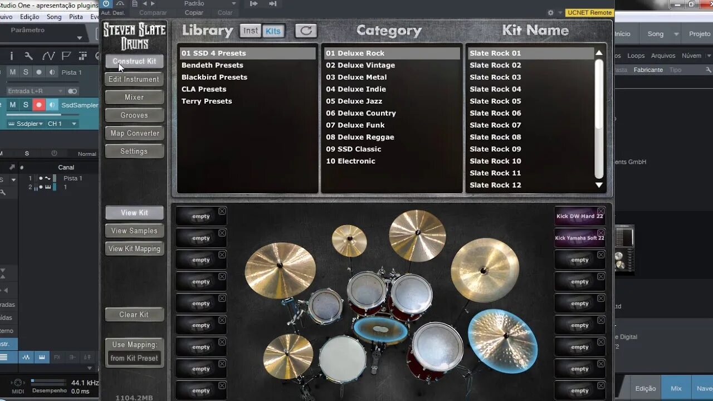This screenshot has height=401, width=713.
Task: Click the MIDI connector icon in status bar
Action: coord(17,383)
